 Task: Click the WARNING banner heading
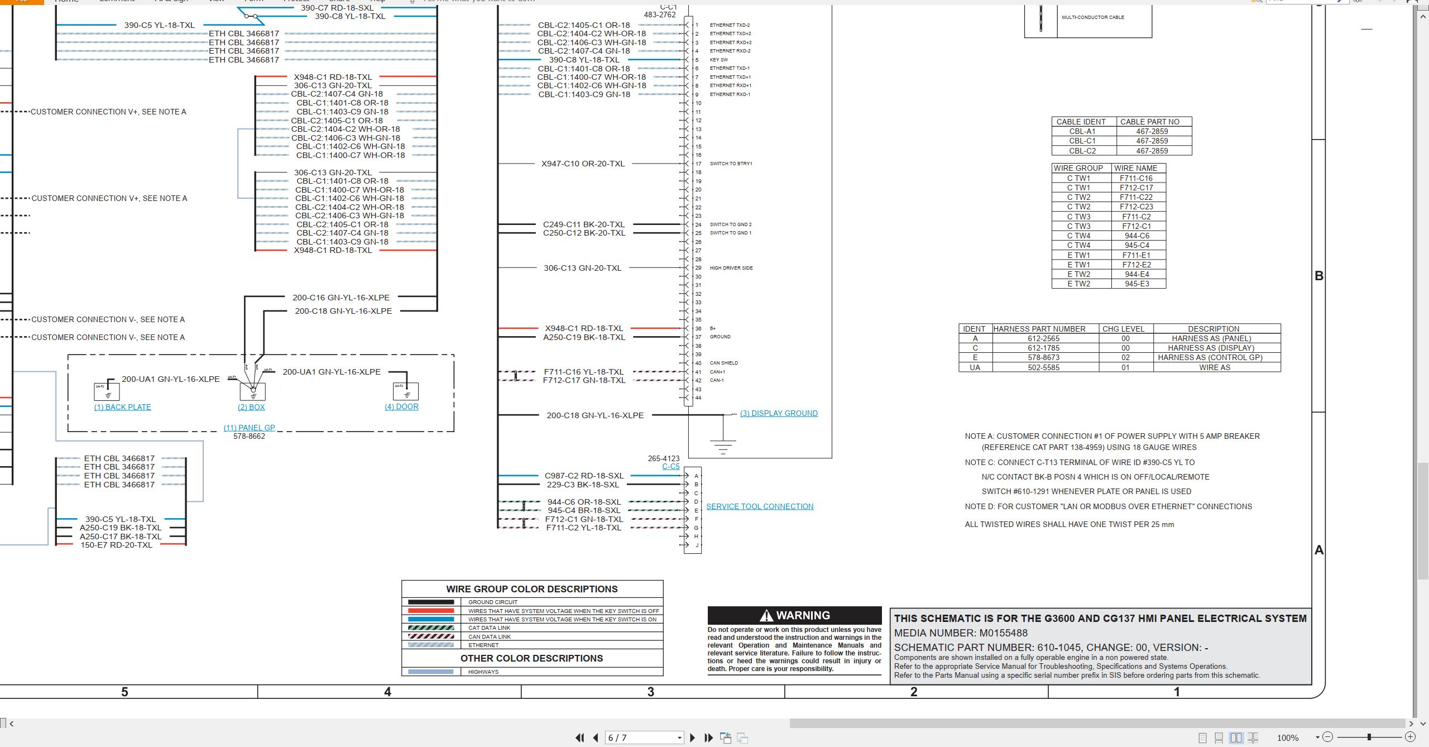795,615
